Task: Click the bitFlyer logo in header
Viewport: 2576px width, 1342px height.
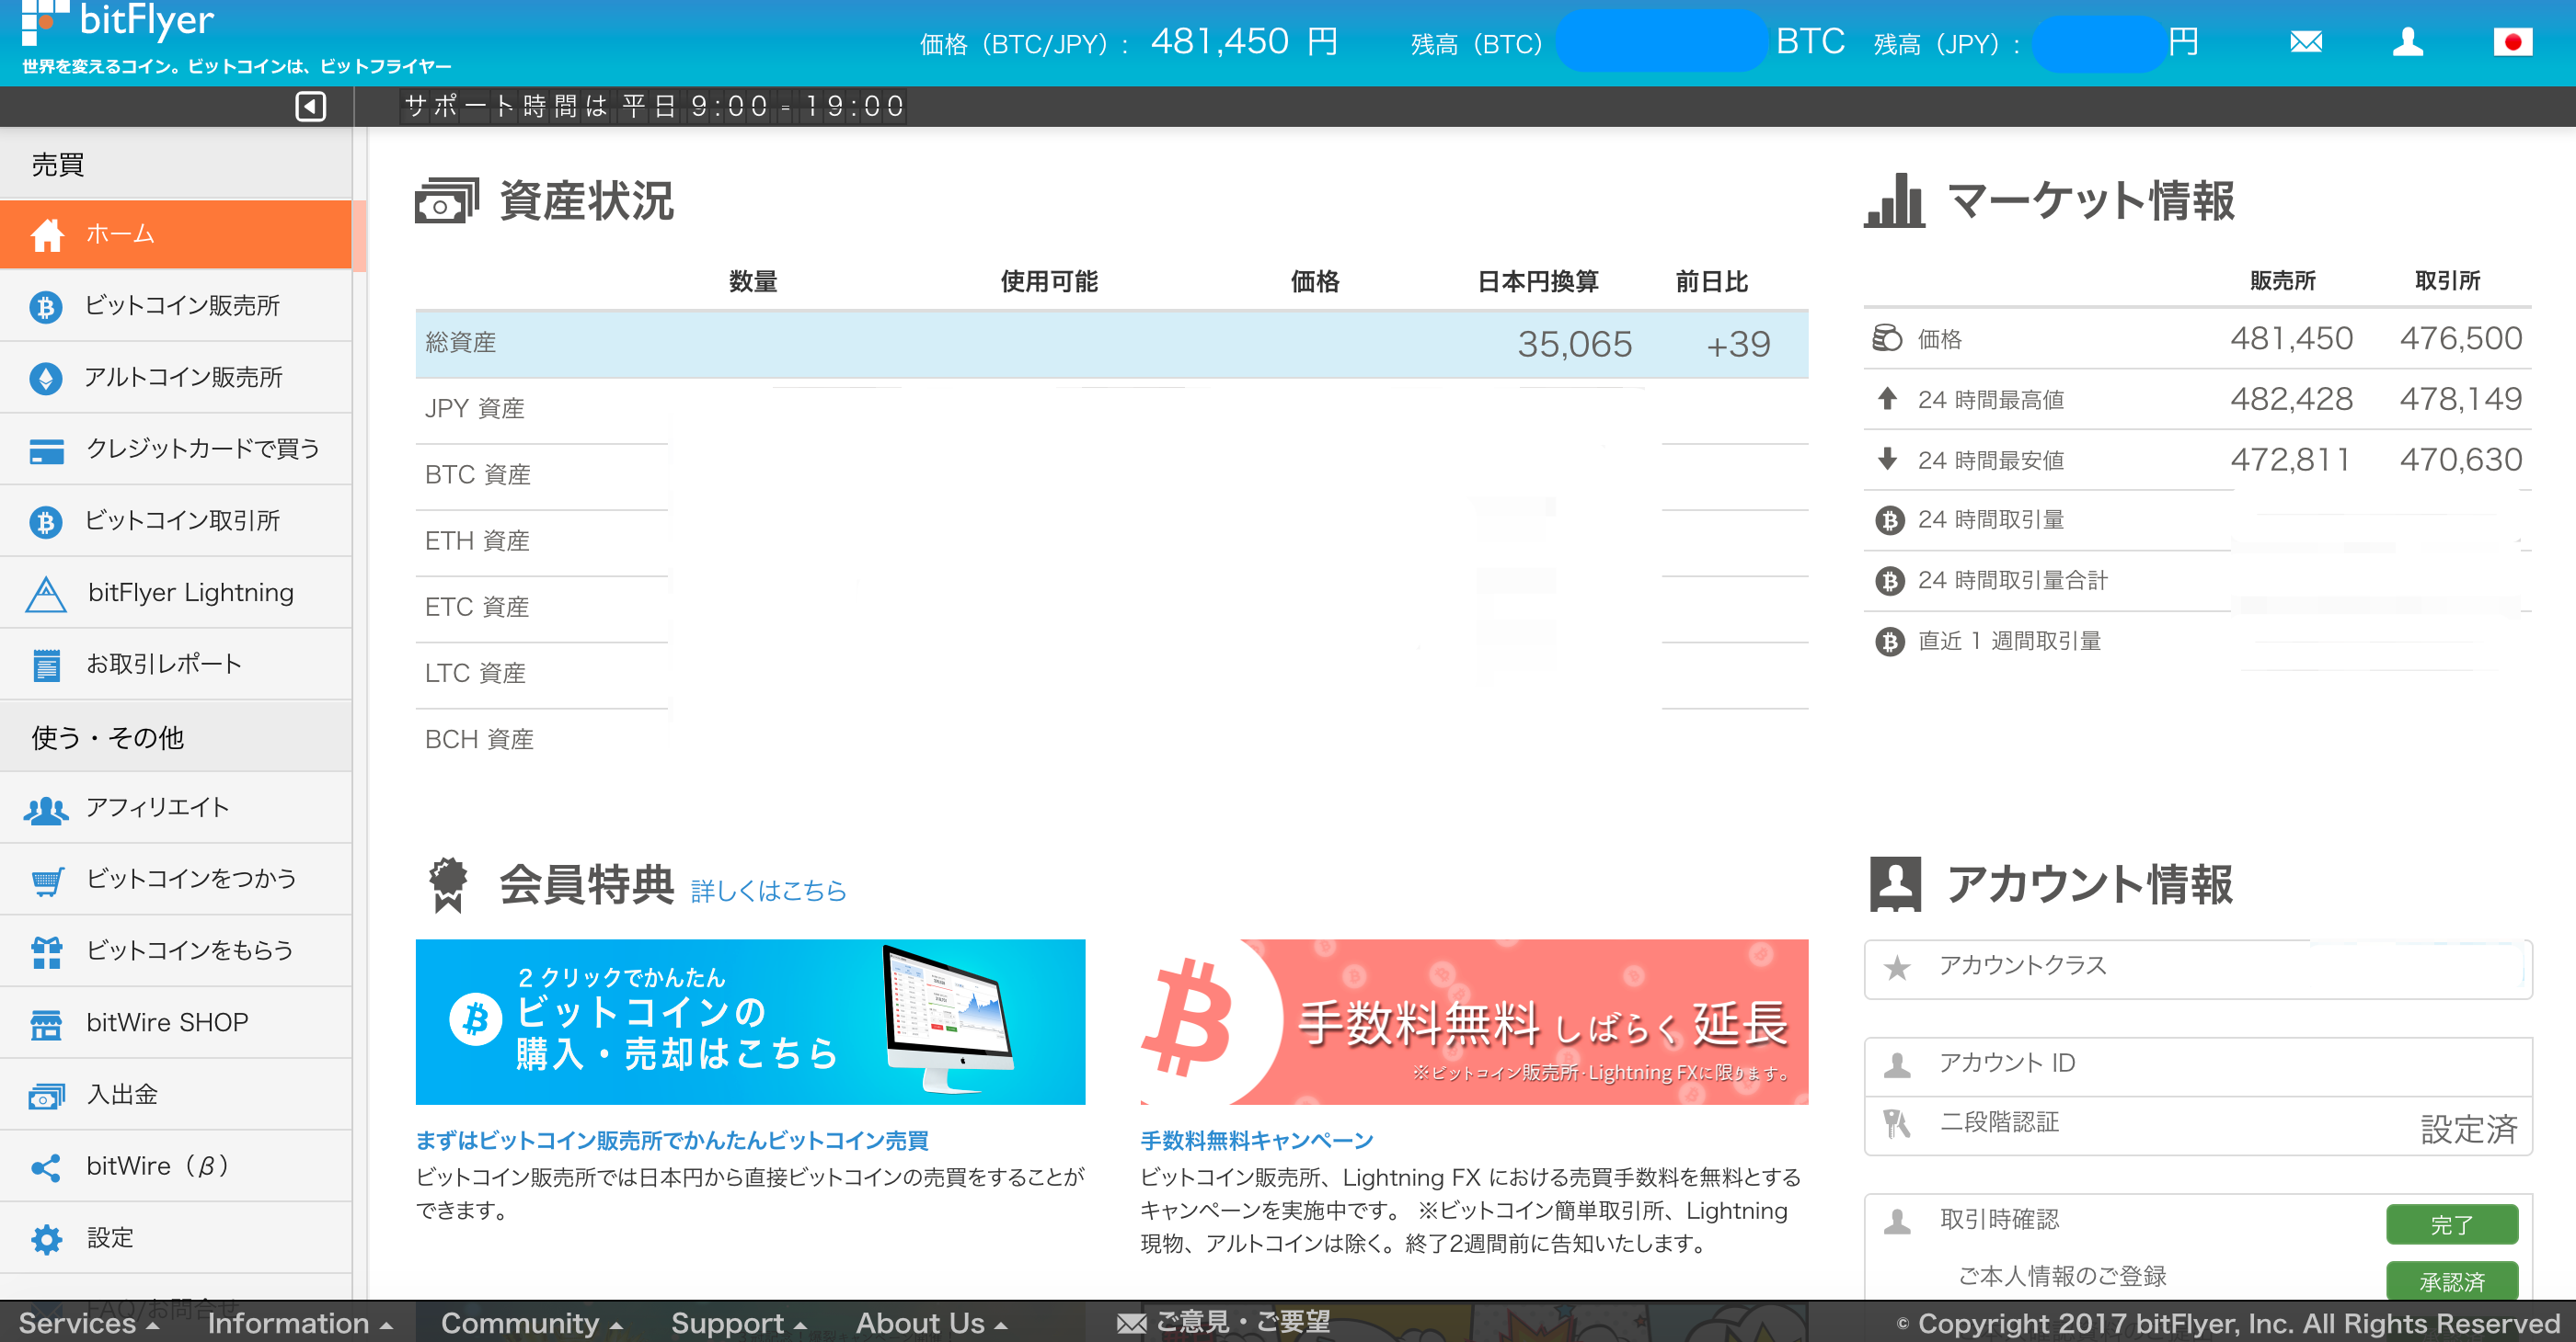Action: point(118,22)
